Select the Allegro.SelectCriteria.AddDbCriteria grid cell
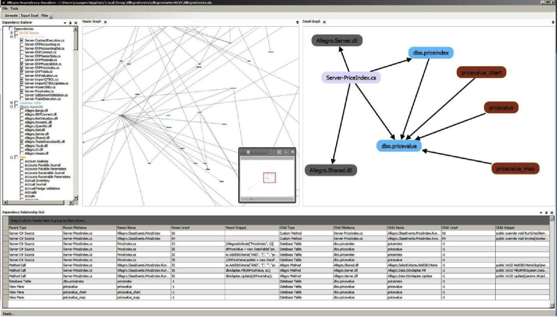Image resolution: width=557 pixels, height=317 pixels. coord(413,265)
